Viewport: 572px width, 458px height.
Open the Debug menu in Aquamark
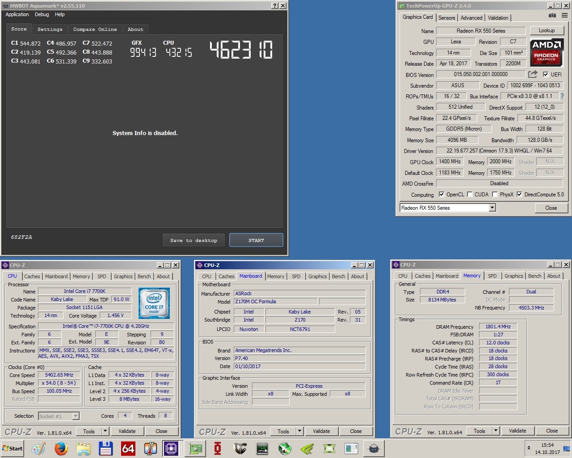[42, 14]
